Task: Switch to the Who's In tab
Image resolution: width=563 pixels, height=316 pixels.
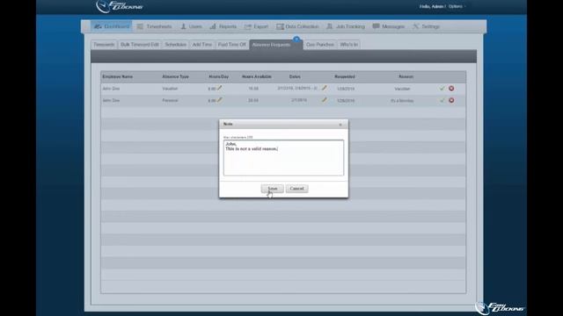Action: point(348,45)
